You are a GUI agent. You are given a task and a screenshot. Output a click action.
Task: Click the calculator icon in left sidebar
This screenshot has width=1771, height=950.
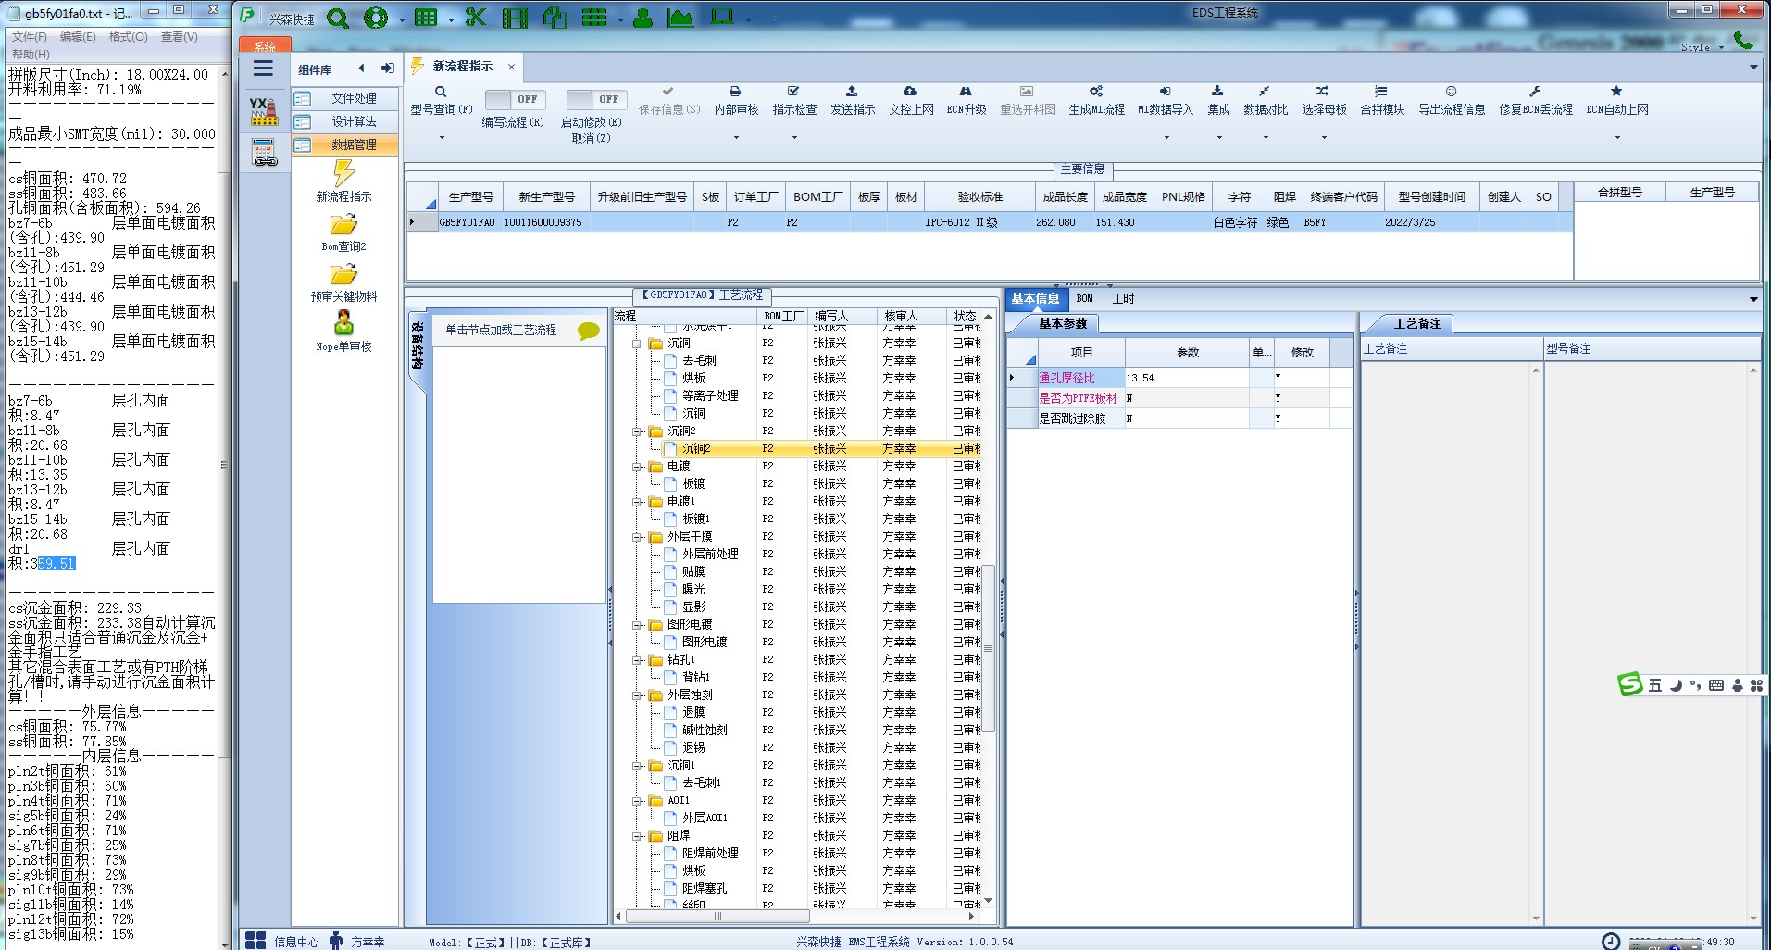click(264, 152)
